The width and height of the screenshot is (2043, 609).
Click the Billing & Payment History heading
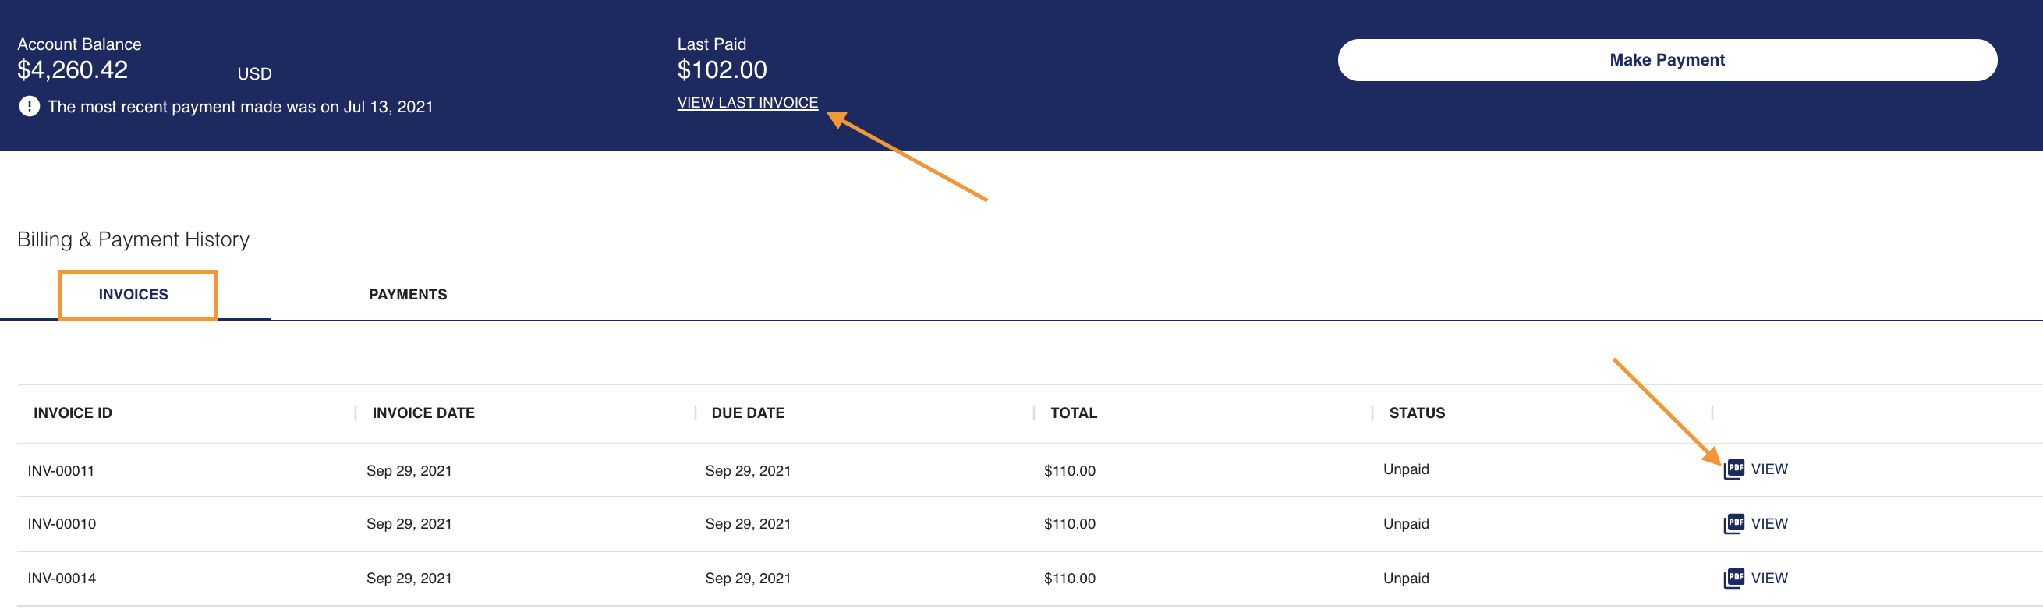133,239
